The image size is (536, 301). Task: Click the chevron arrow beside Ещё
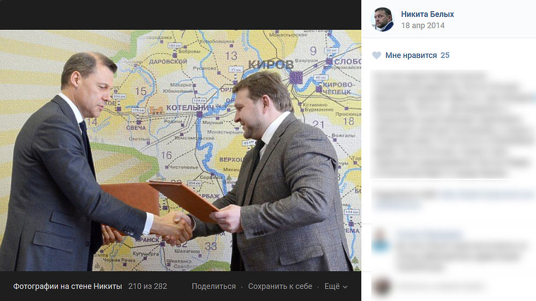345,287
